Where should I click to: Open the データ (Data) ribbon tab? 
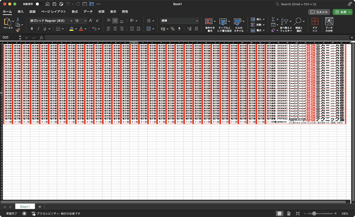pyautogui.click(x=88, y=11)
